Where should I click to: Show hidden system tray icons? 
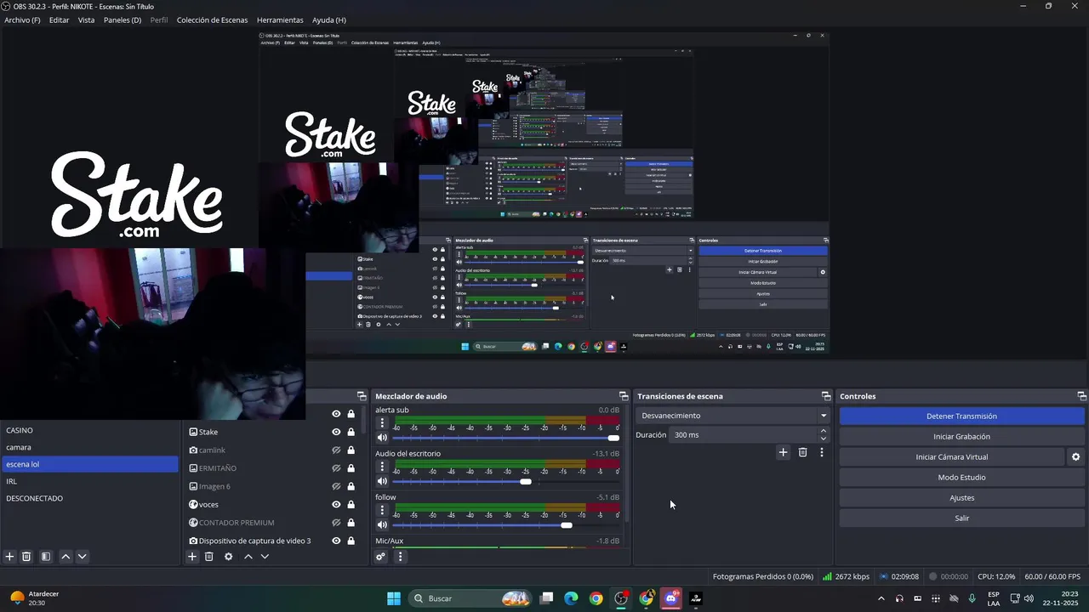pyautogui.click(x=881, y=598)
